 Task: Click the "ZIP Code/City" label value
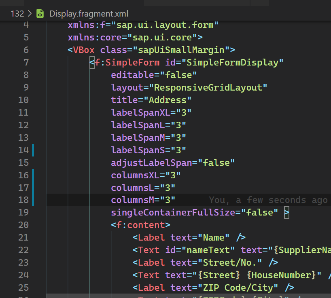coord(238,288)
